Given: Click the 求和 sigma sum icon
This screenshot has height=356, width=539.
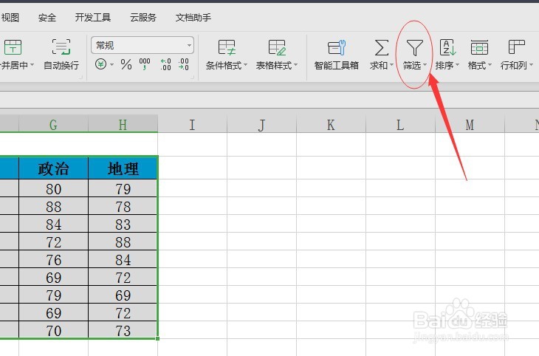Looking at the screenshot, I should point(381,47).
